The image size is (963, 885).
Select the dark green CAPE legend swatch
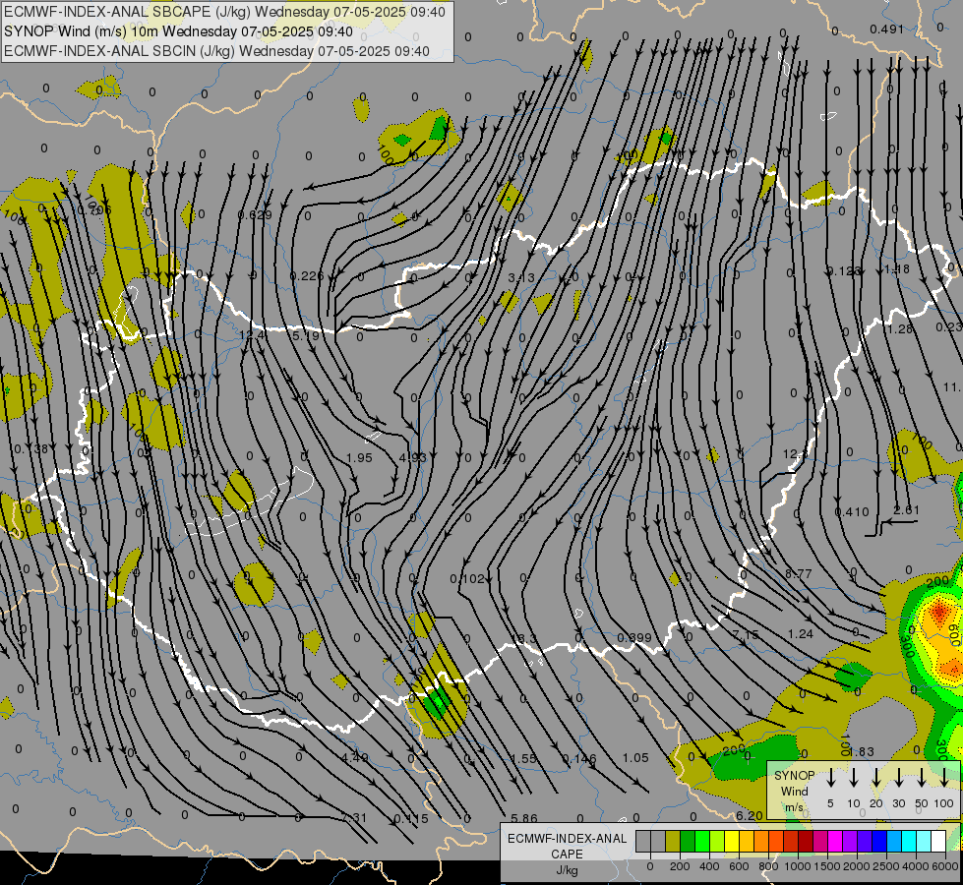click(x=688, y=842)
